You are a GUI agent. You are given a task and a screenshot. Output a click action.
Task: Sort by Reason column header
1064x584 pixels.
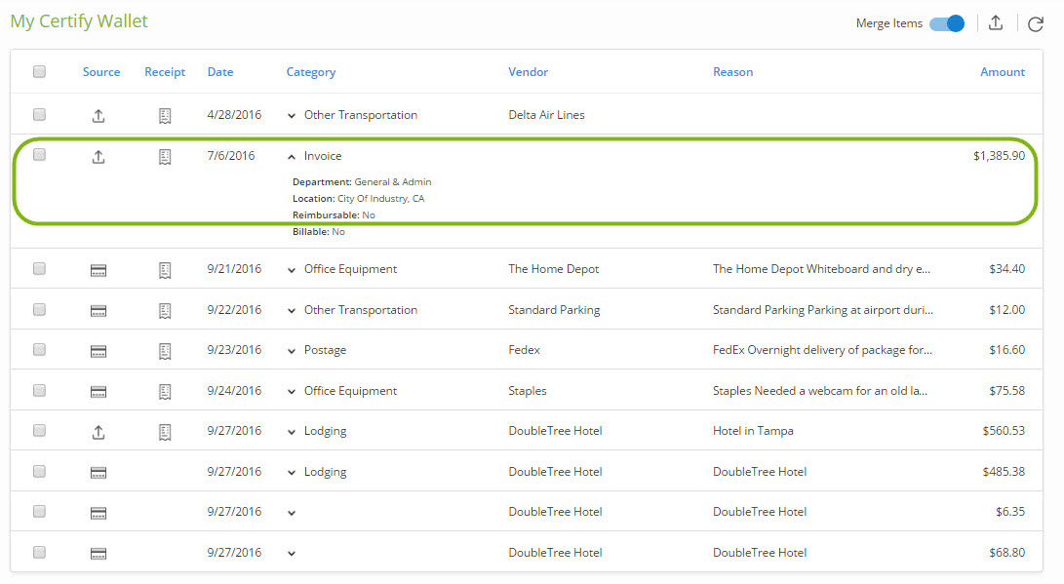click(x=732, y=72)
